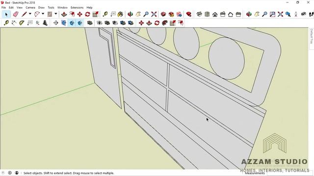Click the geo-location status bar icon

coord(3,173)
